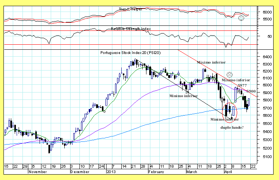Click the 5800 price axis label
This screenshot has width=279, height=180.
point(267,100)
